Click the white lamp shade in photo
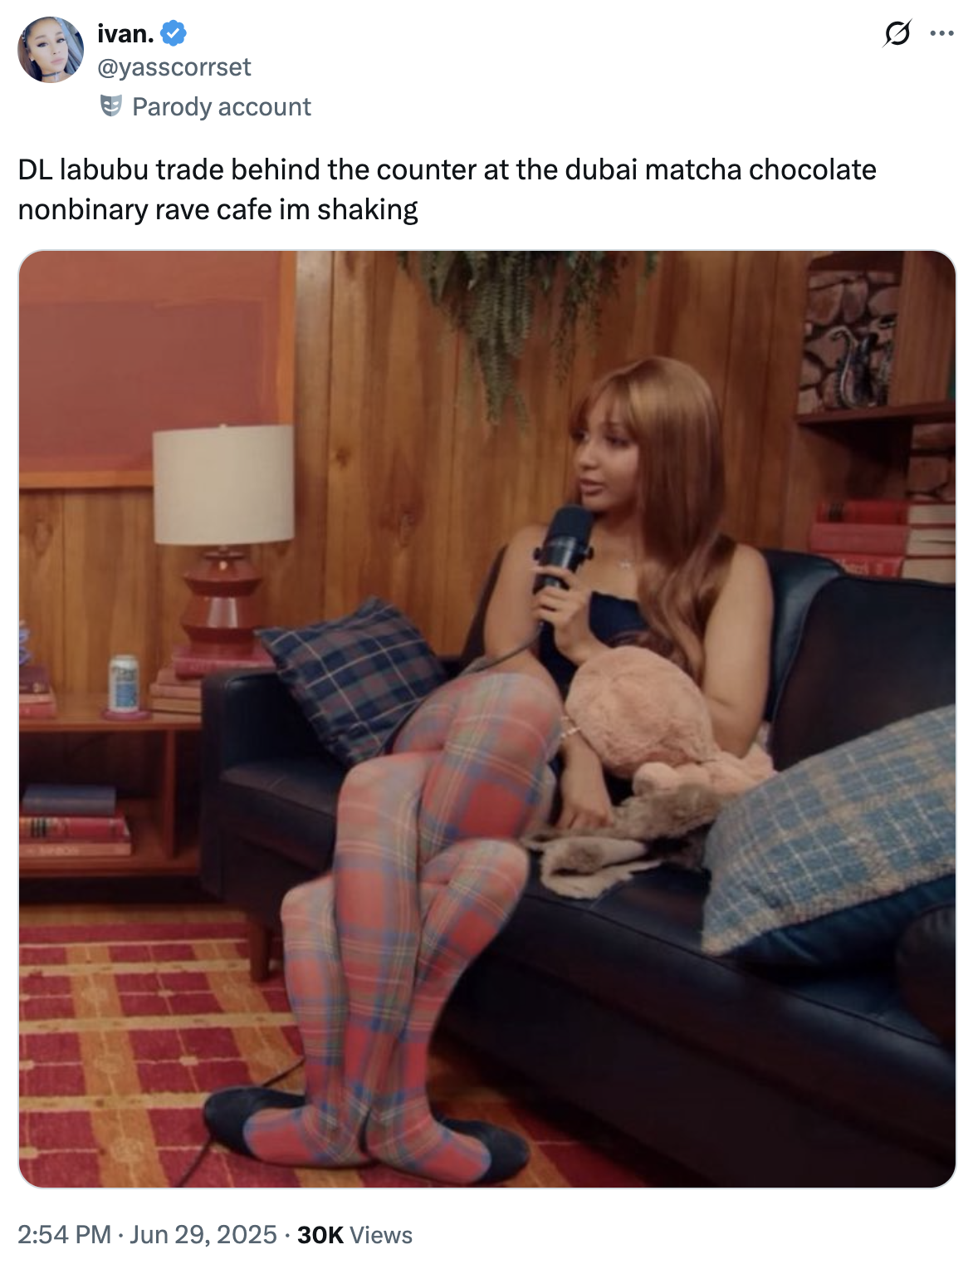 pos(223,483)
